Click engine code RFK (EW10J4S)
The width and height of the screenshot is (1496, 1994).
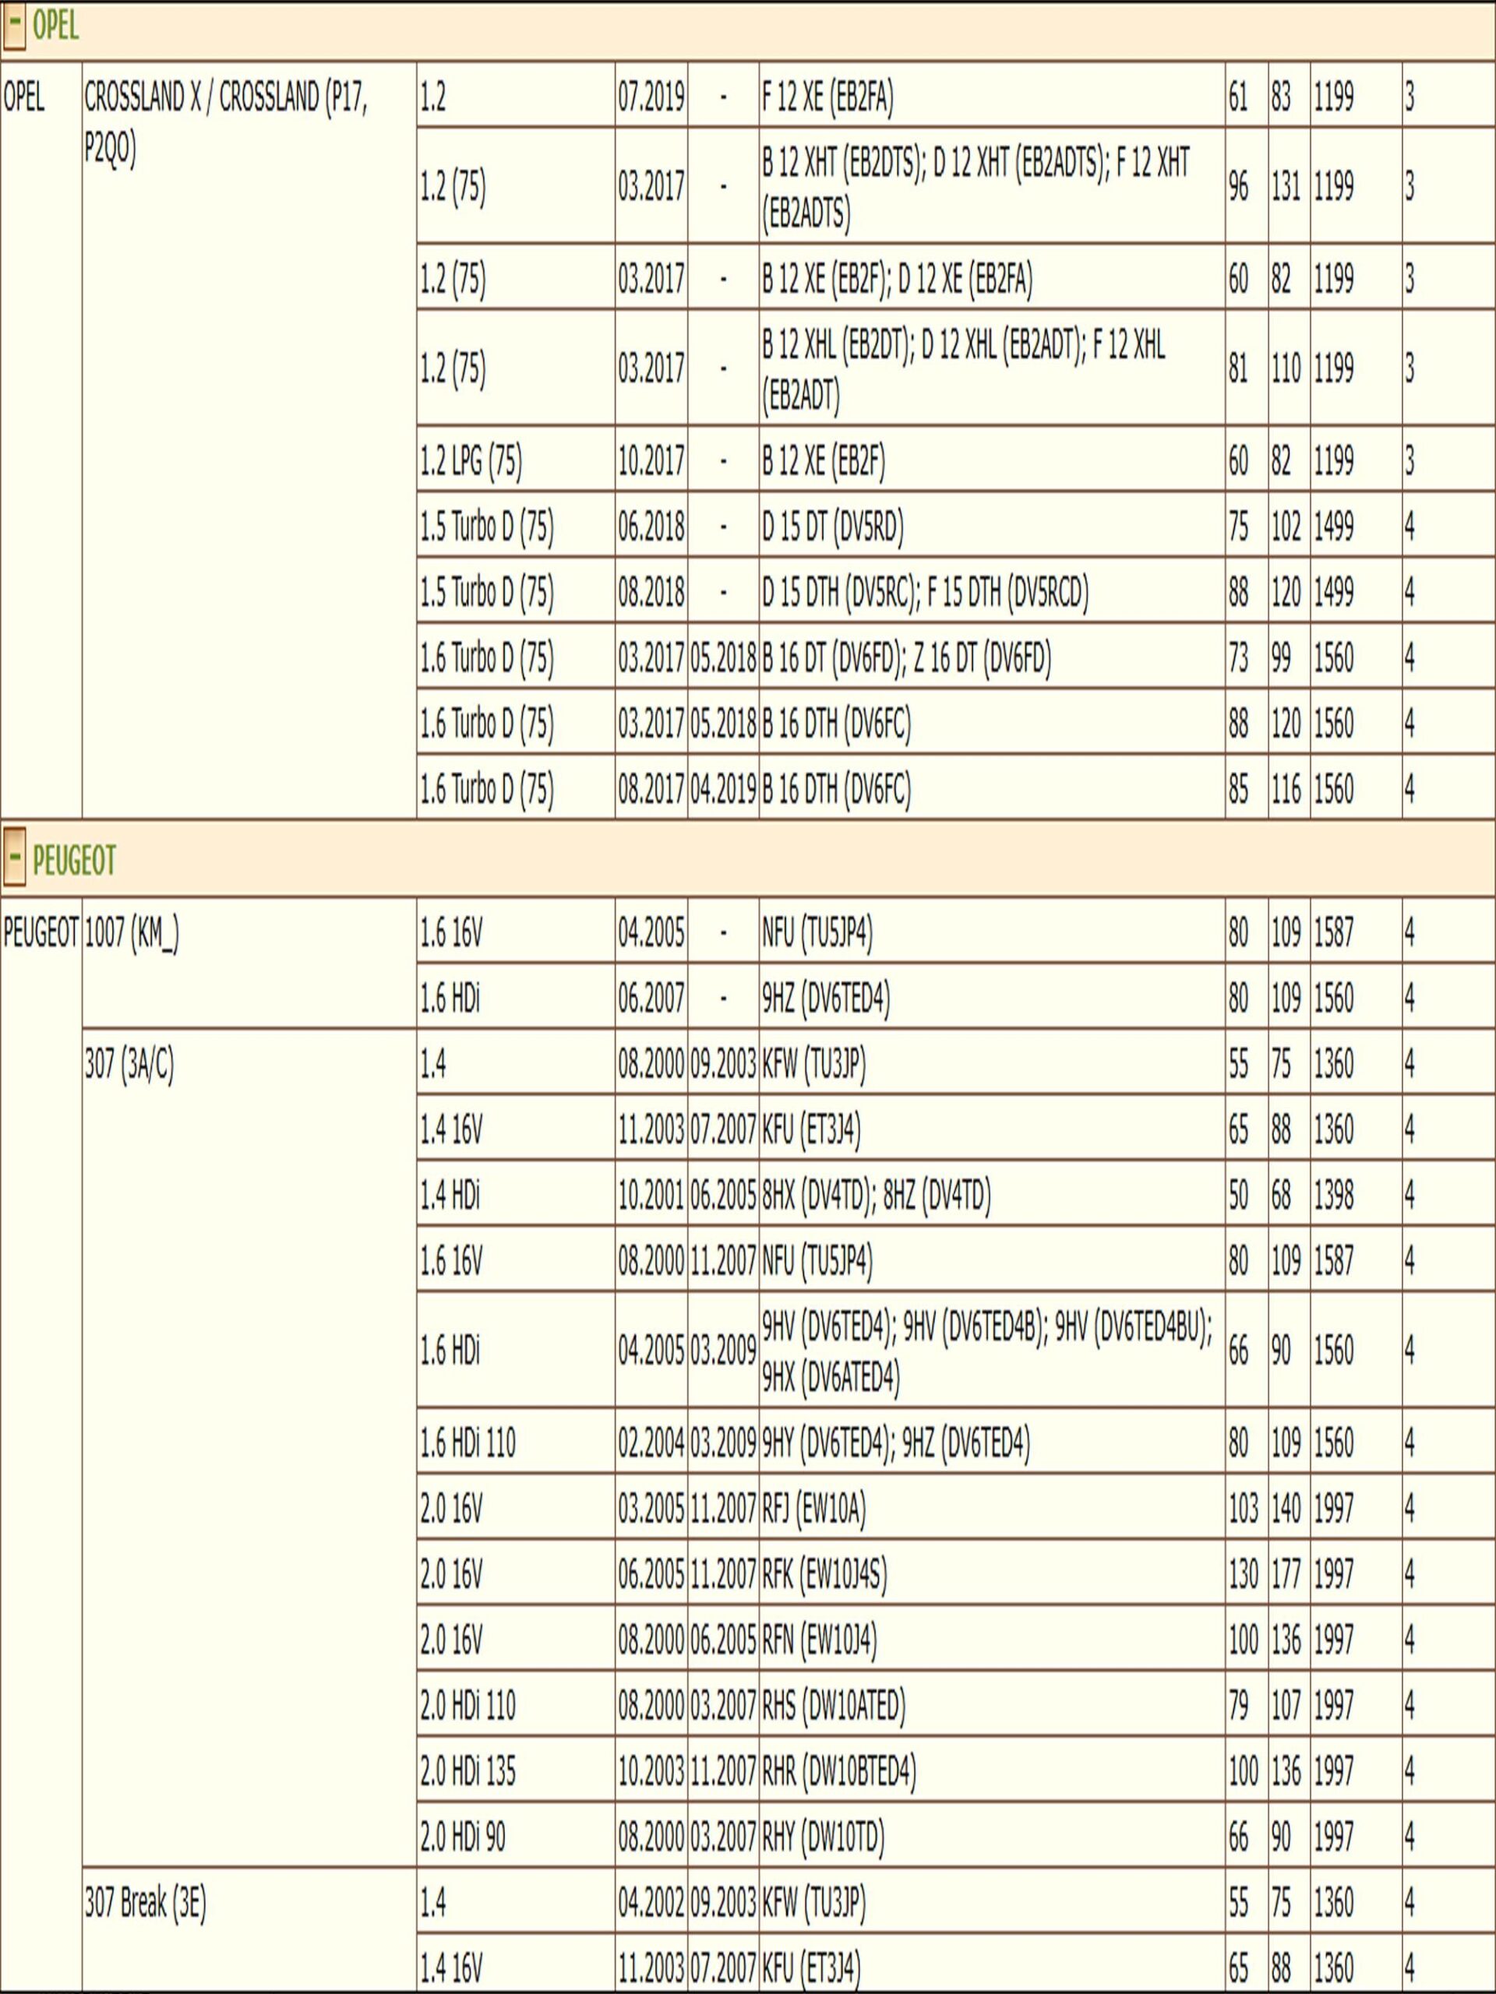coord(824,1575)
